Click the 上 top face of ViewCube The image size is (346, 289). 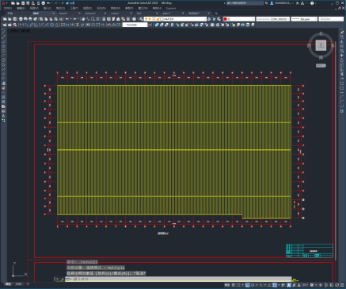pos(321,45)
